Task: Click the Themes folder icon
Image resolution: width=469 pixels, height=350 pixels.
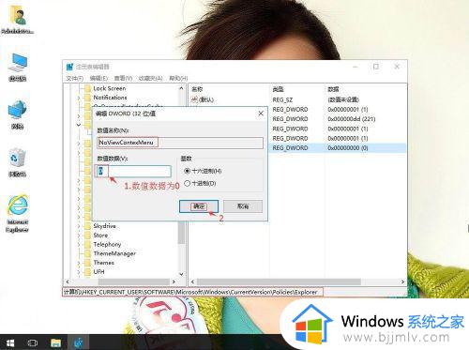Action: click(87, 263)
